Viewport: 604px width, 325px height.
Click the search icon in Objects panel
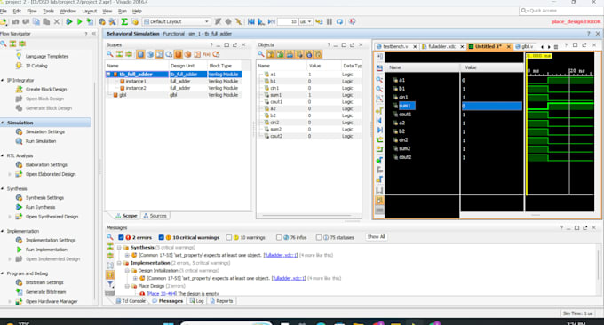pyautogui.click(x=261, y=54)
